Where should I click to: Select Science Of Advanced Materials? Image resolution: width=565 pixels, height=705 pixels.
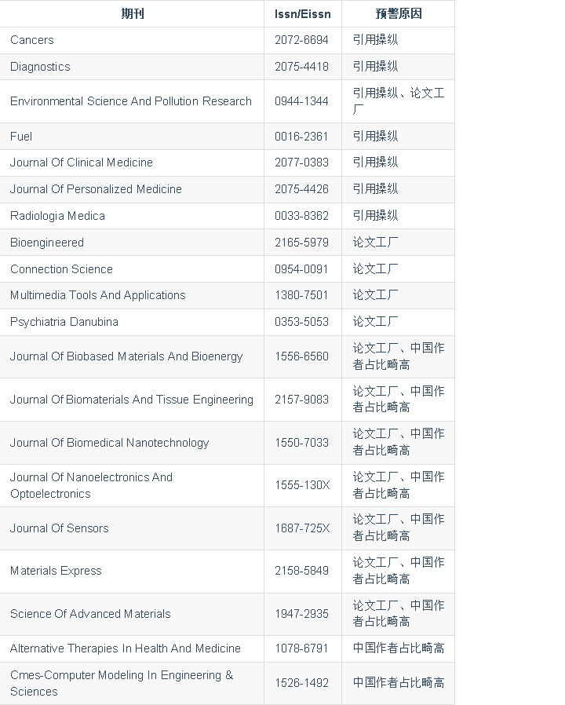(x=90, y=614)
